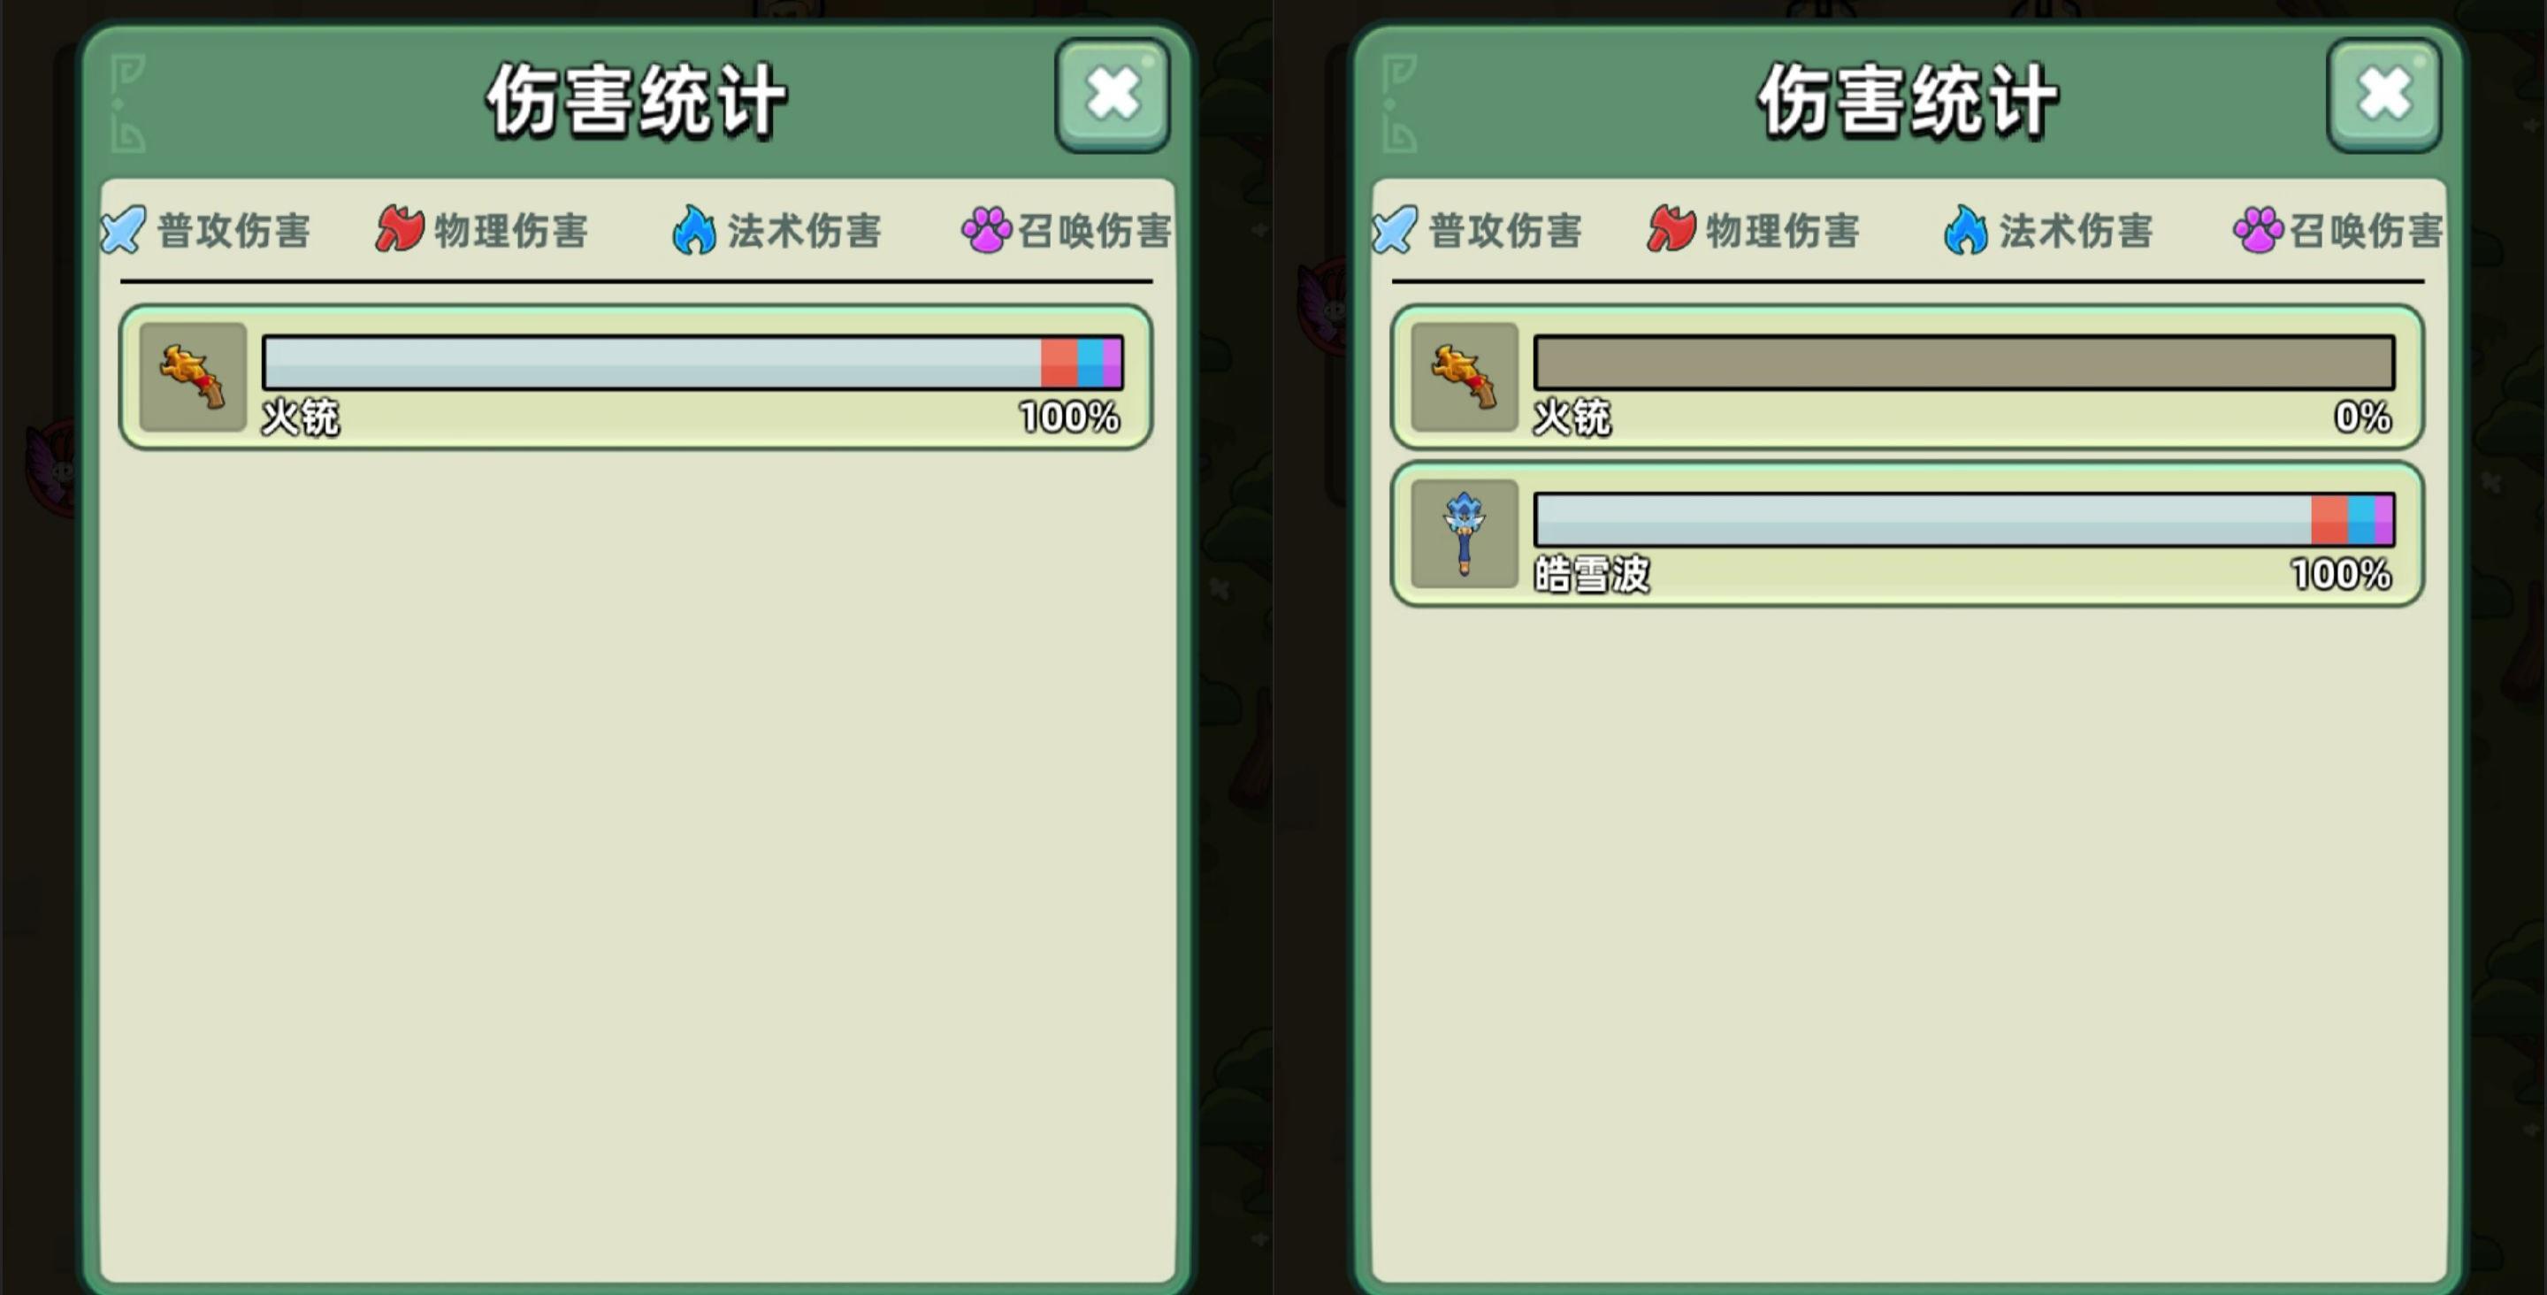Click the red 物理伤害 icon in right panel
The image size is (2547, 1295).
1672,228
